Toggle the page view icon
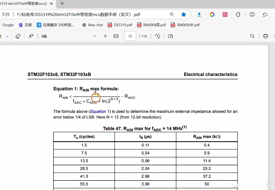The width and height of the screenshot is (275, 190). coord(170,36)
